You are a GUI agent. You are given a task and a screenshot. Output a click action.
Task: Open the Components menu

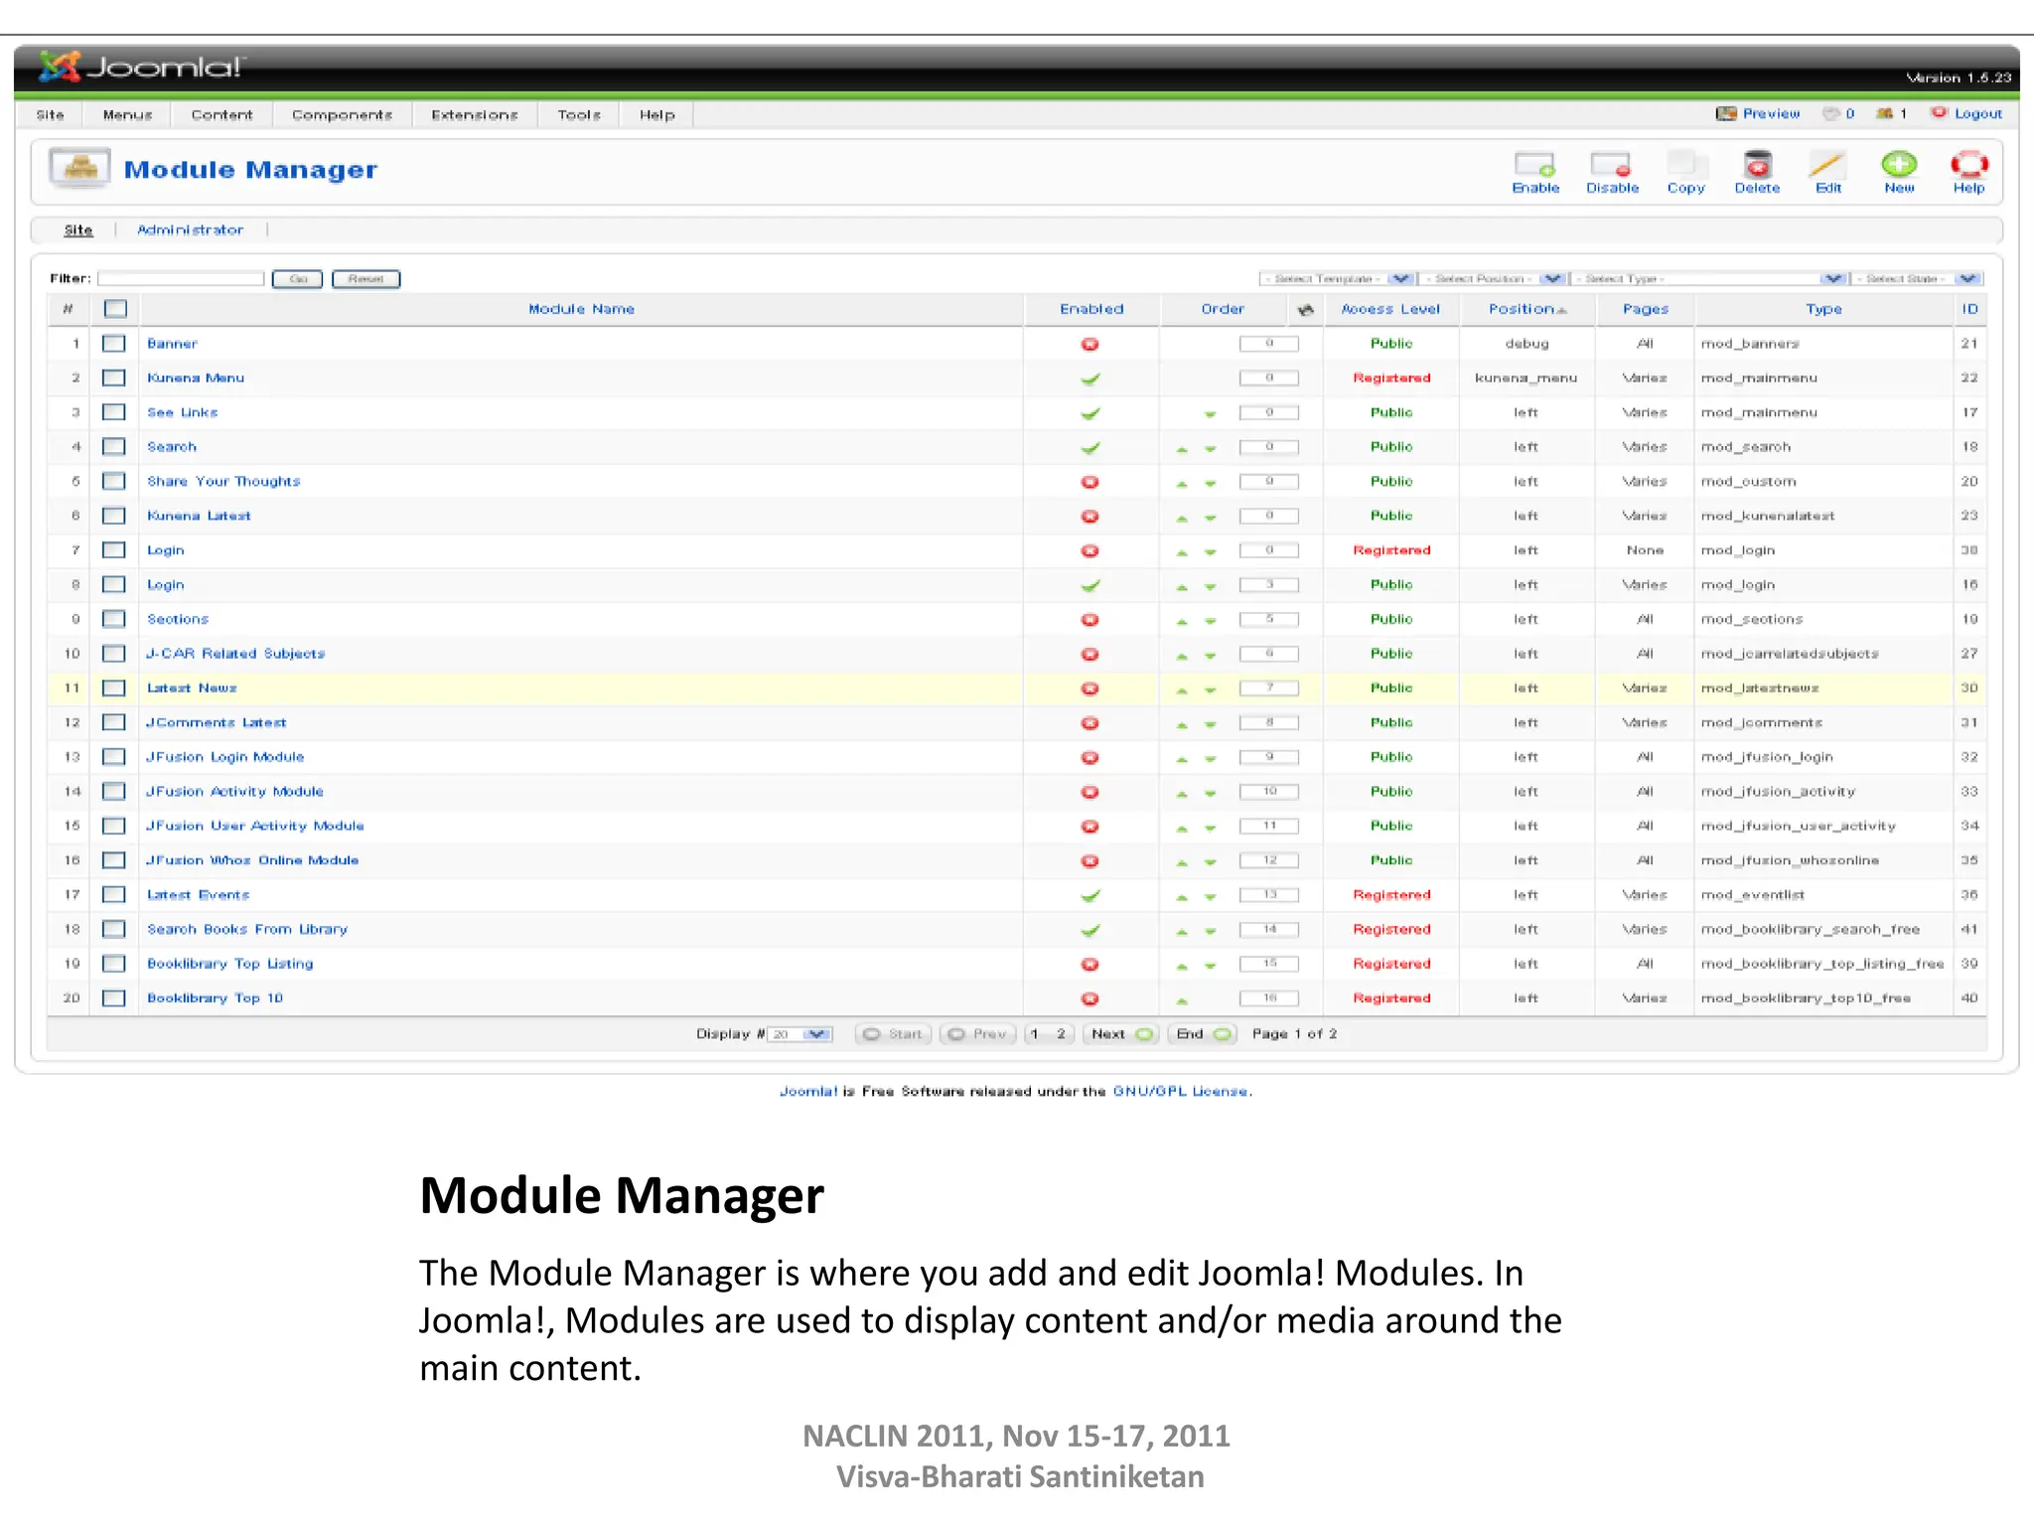[x=342, y=115]
